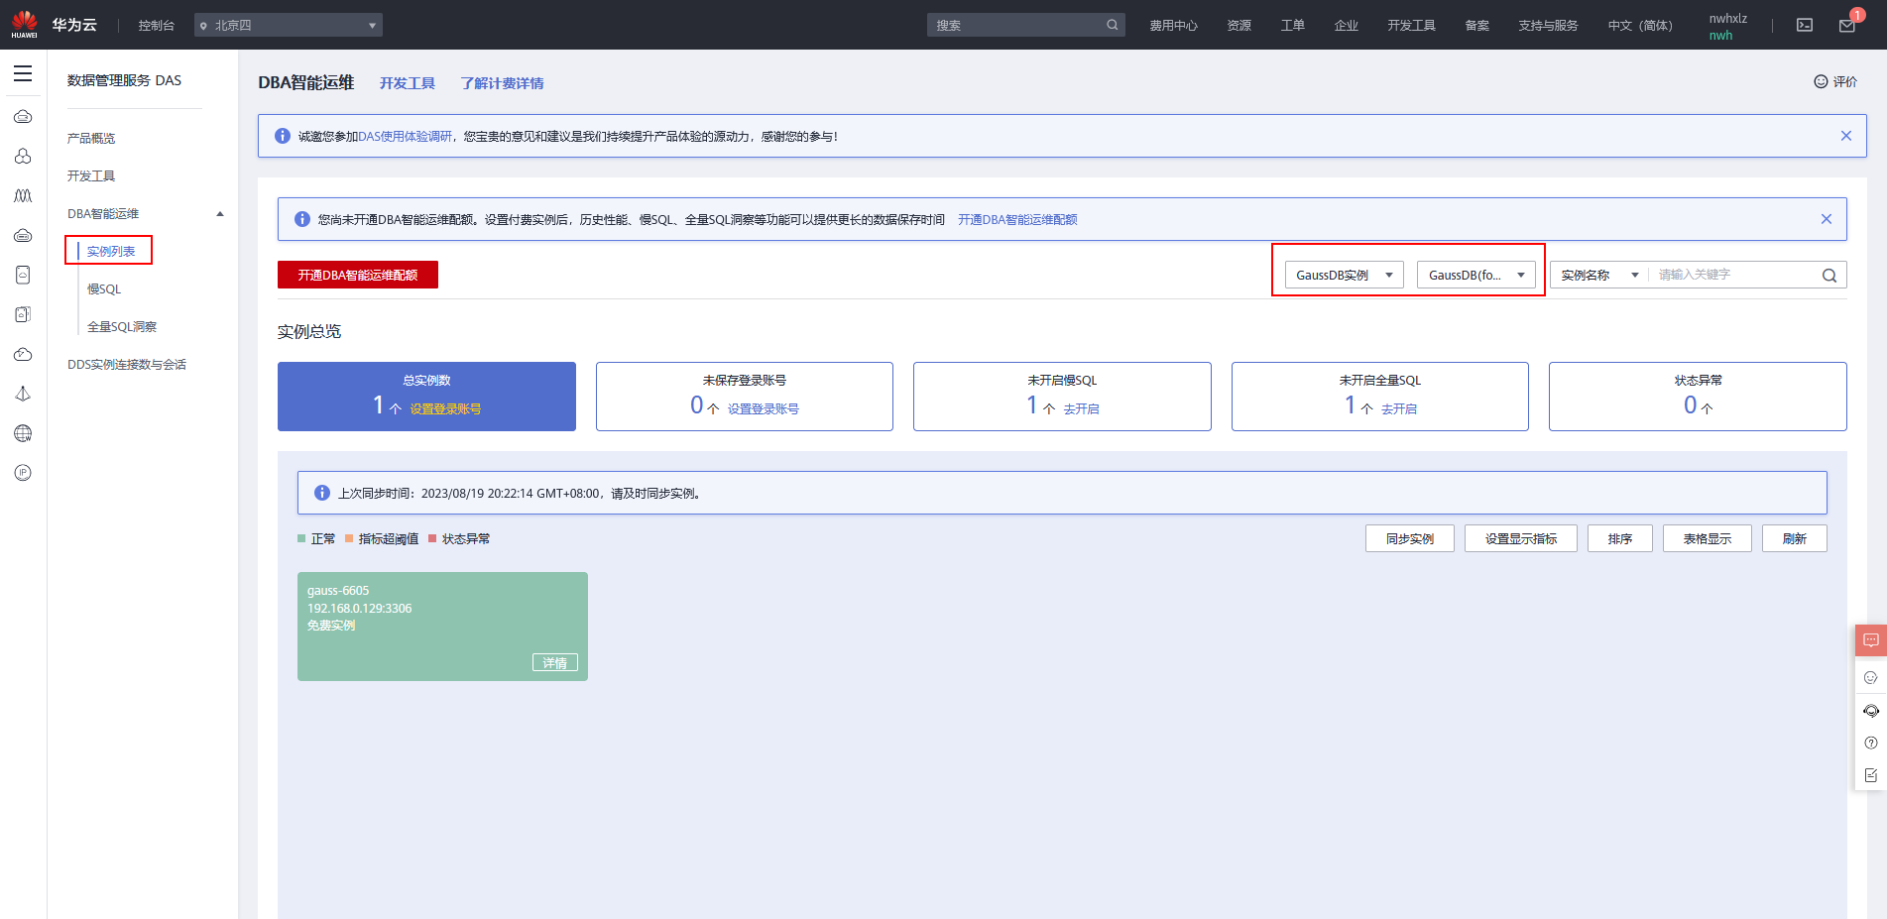Image resolution: width=1887 pixels, height=919 pixels.
Task: Open the 开发工具 link beside page title
Action: (x=408, y=83)
